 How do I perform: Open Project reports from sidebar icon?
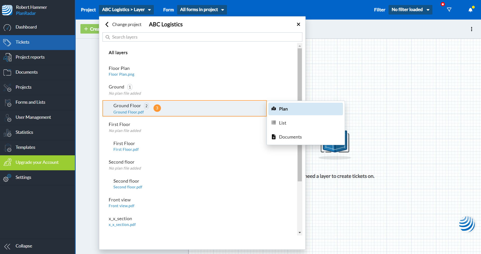7,57
